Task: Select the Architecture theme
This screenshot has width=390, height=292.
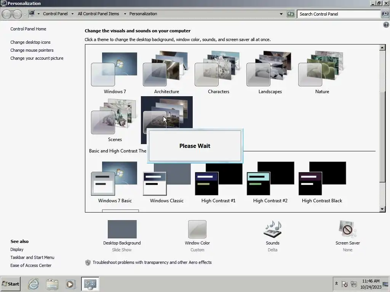Action: [x=166, y=73]
